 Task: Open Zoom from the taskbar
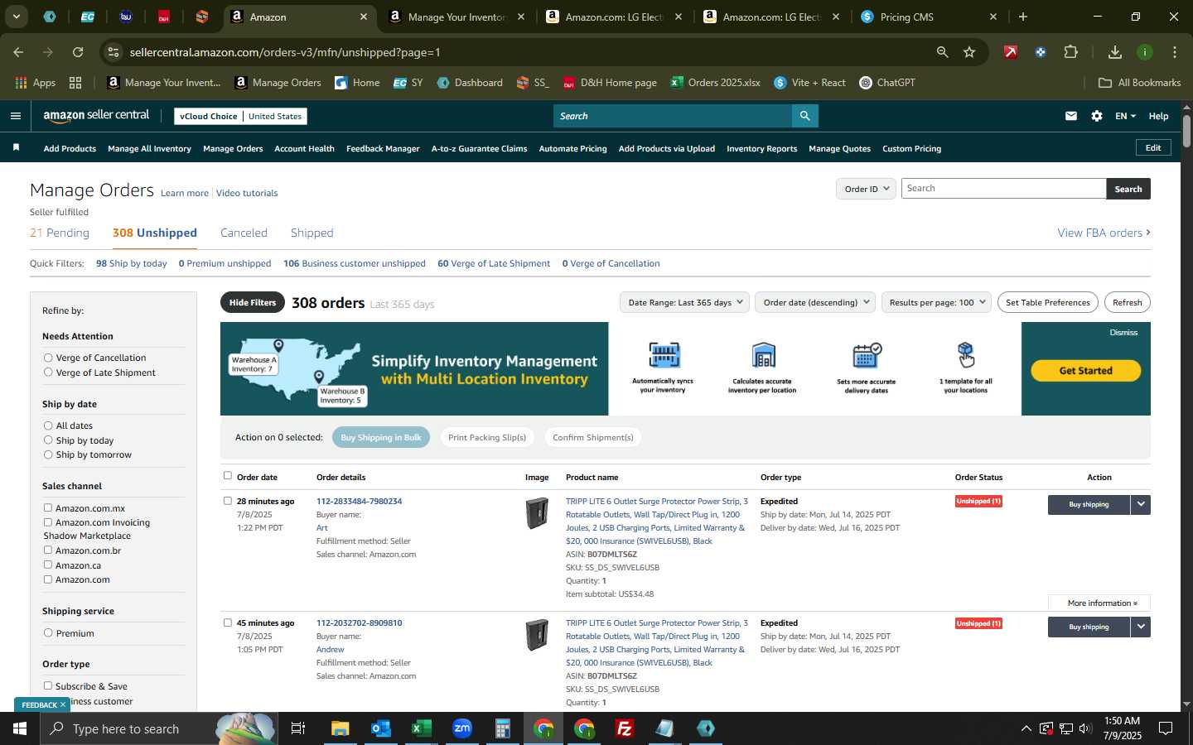(x=462, y=728)
